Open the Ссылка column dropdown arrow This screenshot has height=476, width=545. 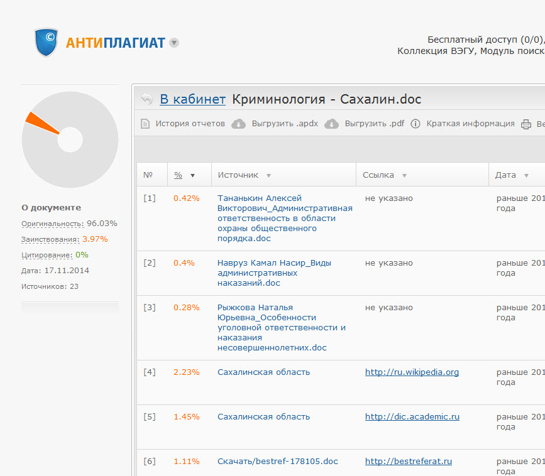(x=404, y=175)
